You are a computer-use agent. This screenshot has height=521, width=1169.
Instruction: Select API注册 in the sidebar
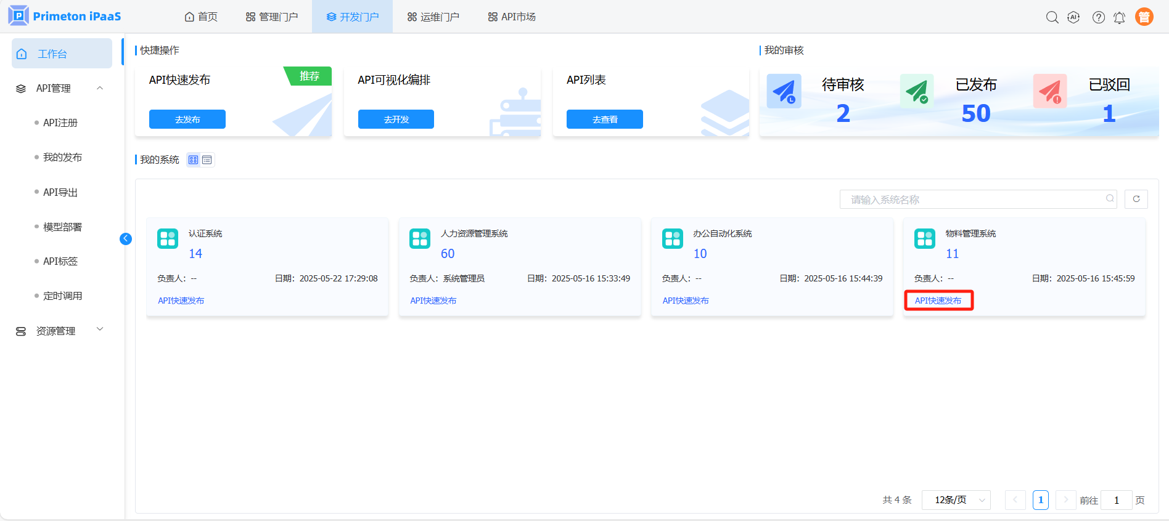click(x=60, y=123)
